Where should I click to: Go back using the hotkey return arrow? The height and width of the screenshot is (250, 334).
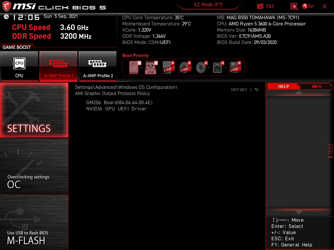coord(257,90)
